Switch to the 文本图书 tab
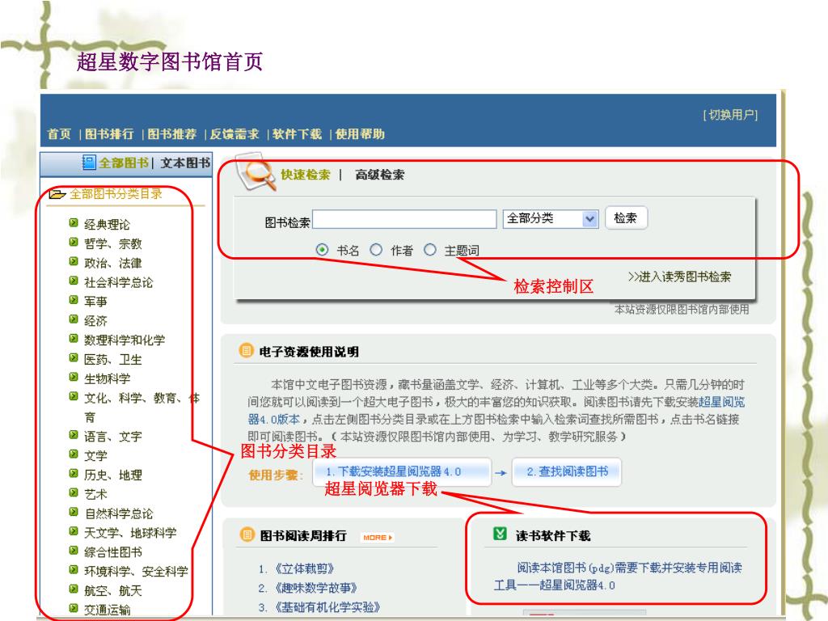828x621 pixels. [185, 163]
